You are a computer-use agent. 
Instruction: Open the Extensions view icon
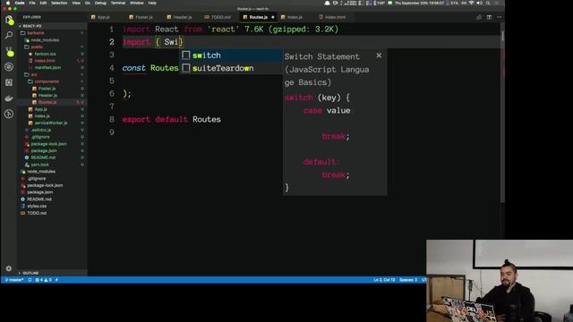point(9,82)
